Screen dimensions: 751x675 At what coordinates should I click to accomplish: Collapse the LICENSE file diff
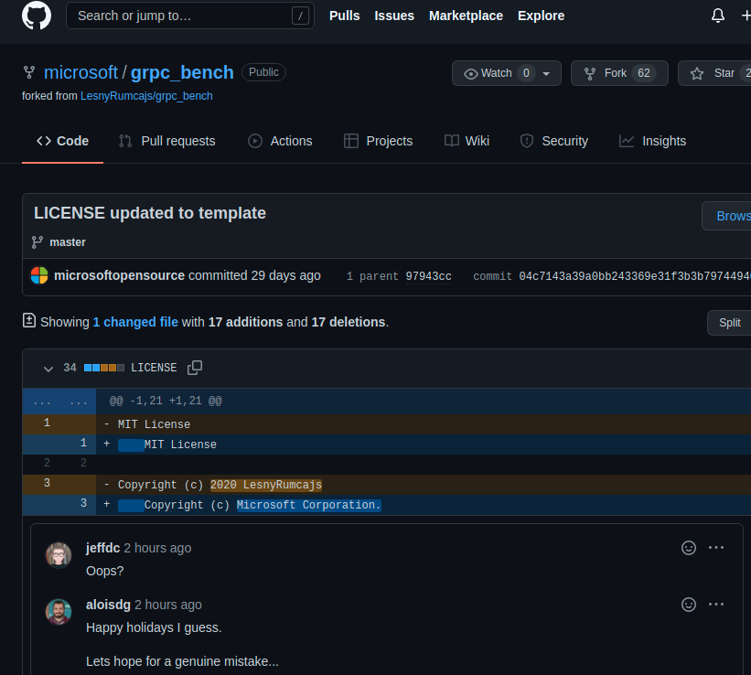click(48, 369)
